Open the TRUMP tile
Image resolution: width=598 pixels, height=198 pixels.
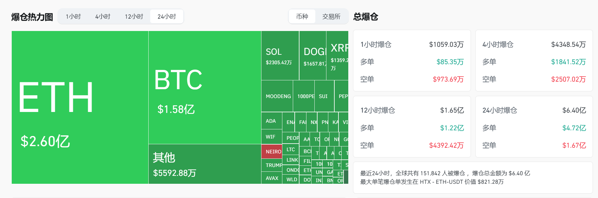pos(272,165)
